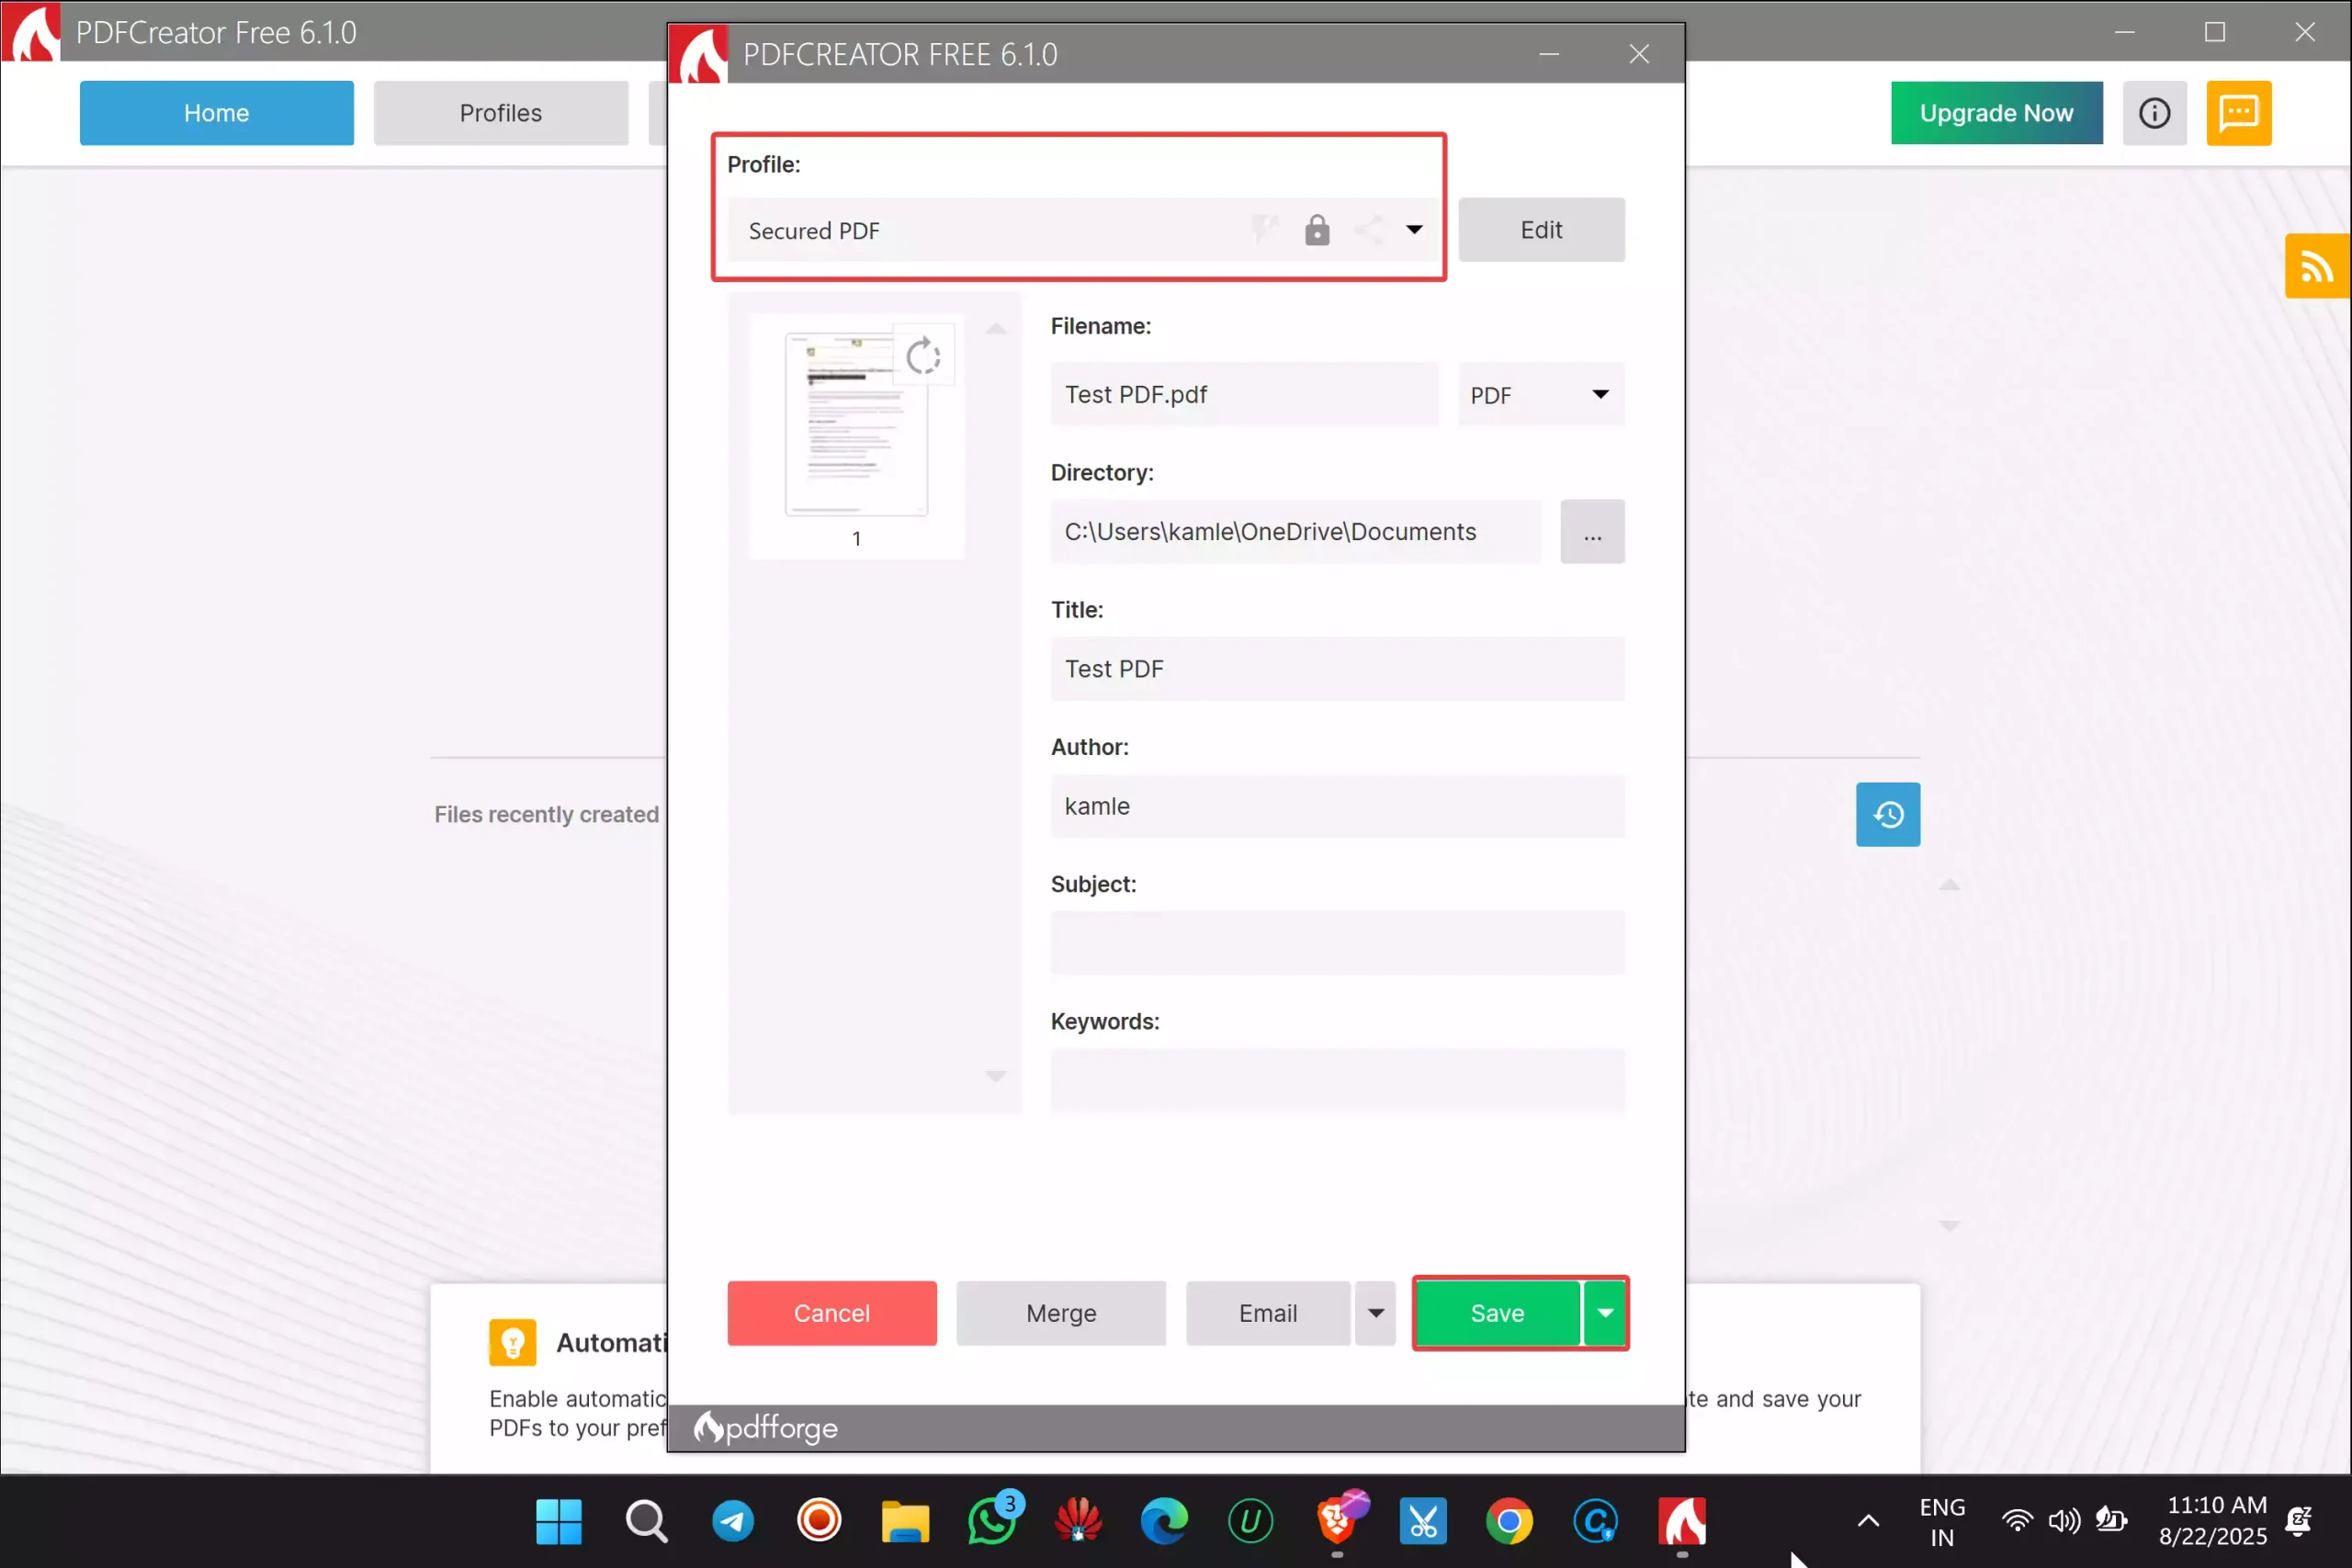Share the Secured PDF profile
Viewport: 2352px width, 1568px height.
(1370, 229)
